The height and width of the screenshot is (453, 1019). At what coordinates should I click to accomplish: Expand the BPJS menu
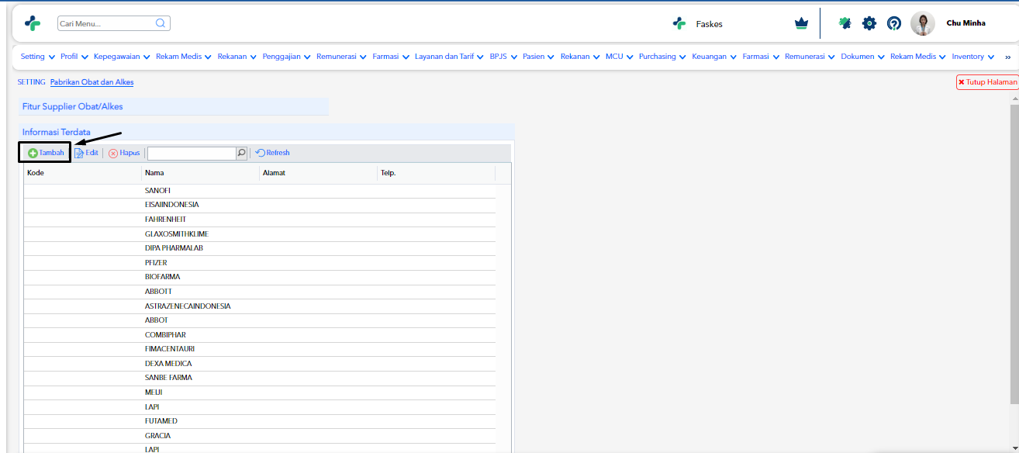[504, 57]
